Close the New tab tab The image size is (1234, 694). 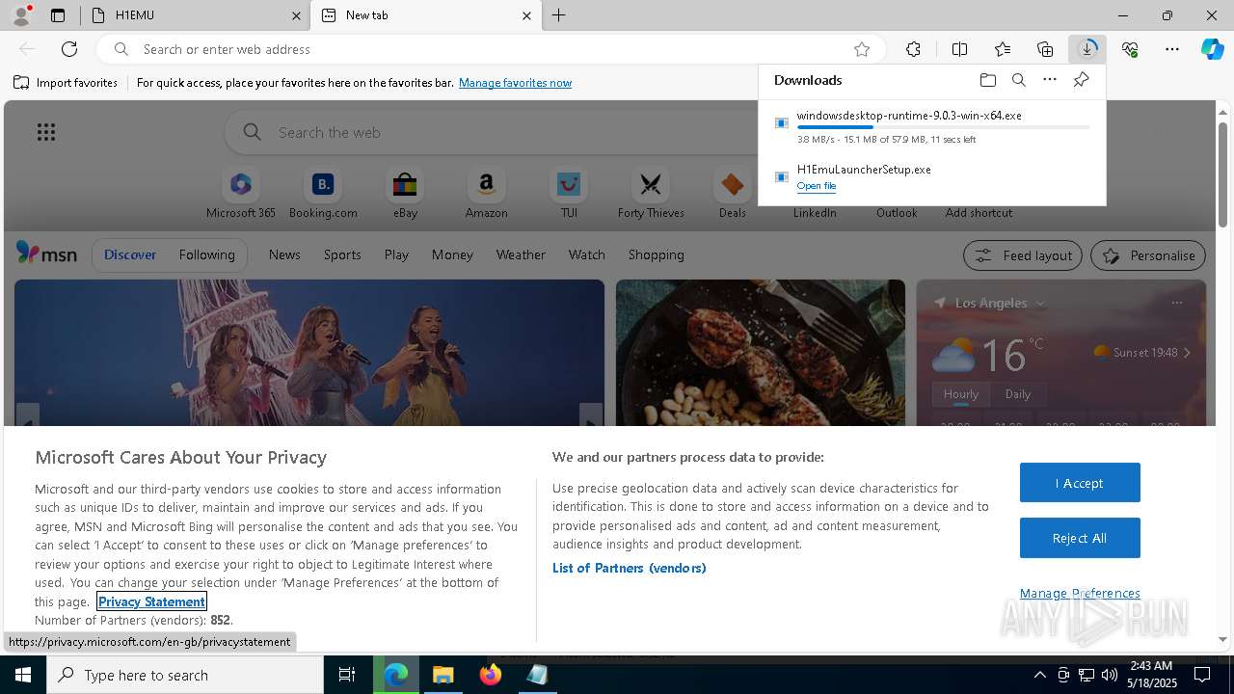(x=526, y=15)
